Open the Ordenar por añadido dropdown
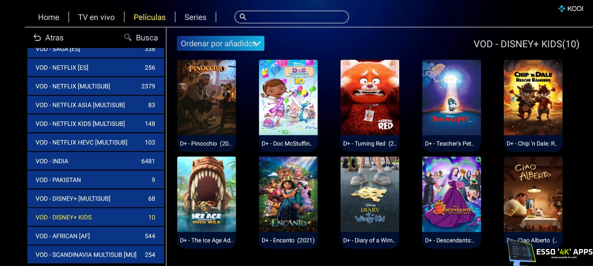Image resolution: width=593 pixels, height=266 pixels. (221, 43)
